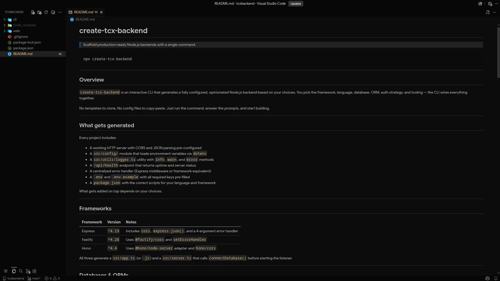This screenshot has width=500, height=281.
Task: Open the Search view icon
Action: pyautogui.click(x=21, y=271)
